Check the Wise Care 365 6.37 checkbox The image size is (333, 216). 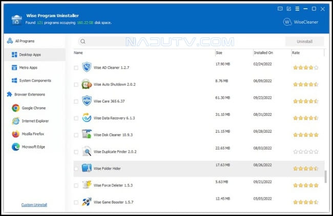pos(76,102)
